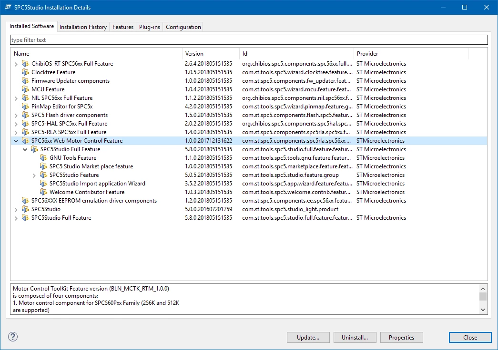498x350 pixels.
Task: Expand the SPC5Studio product node
Action: [x=16, y=210]
